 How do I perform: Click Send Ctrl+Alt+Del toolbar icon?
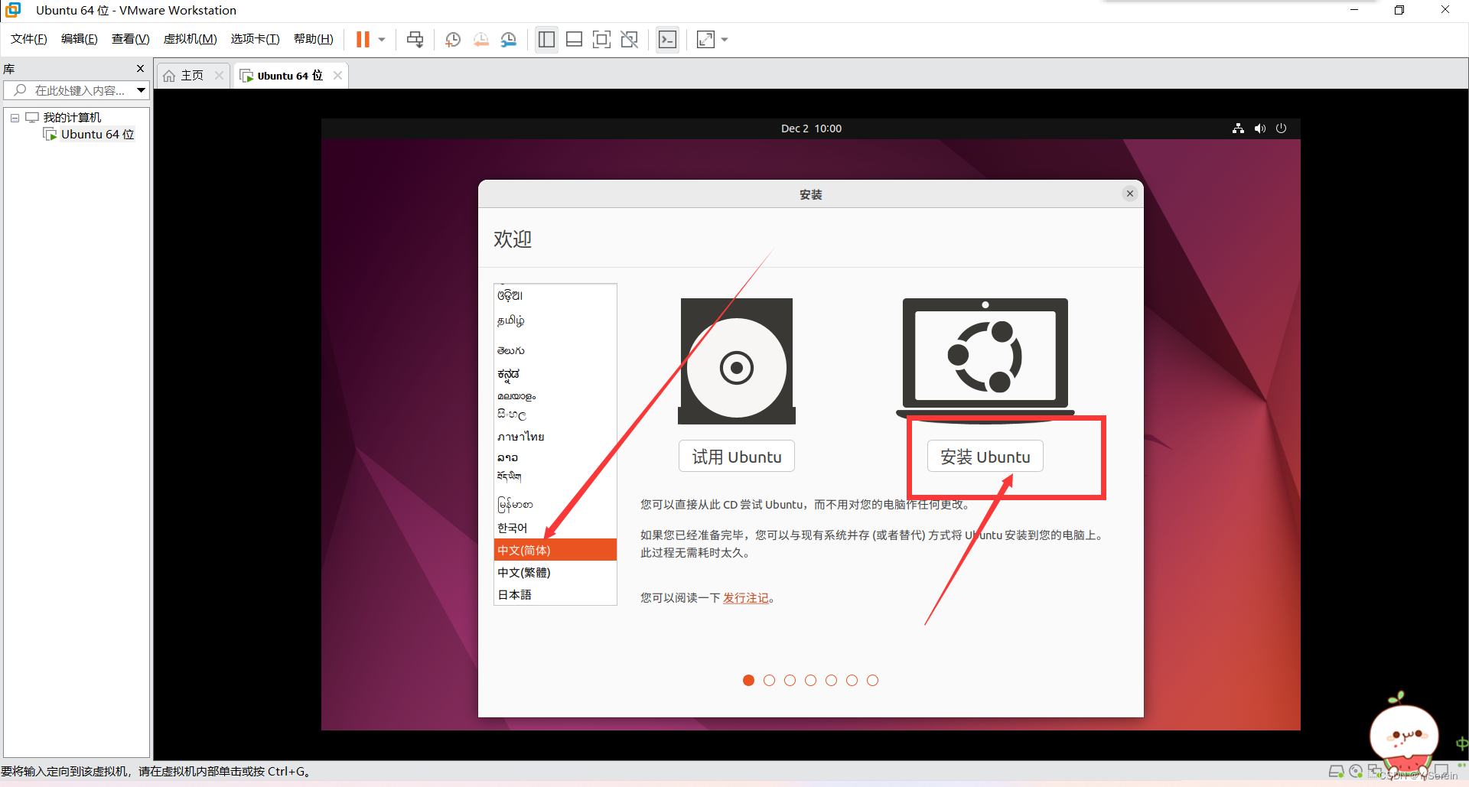pos(415,40)
